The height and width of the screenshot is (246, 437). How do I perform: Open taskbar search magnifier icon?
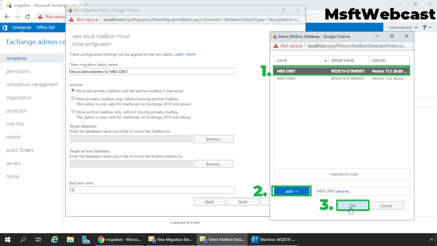(23, 239)
